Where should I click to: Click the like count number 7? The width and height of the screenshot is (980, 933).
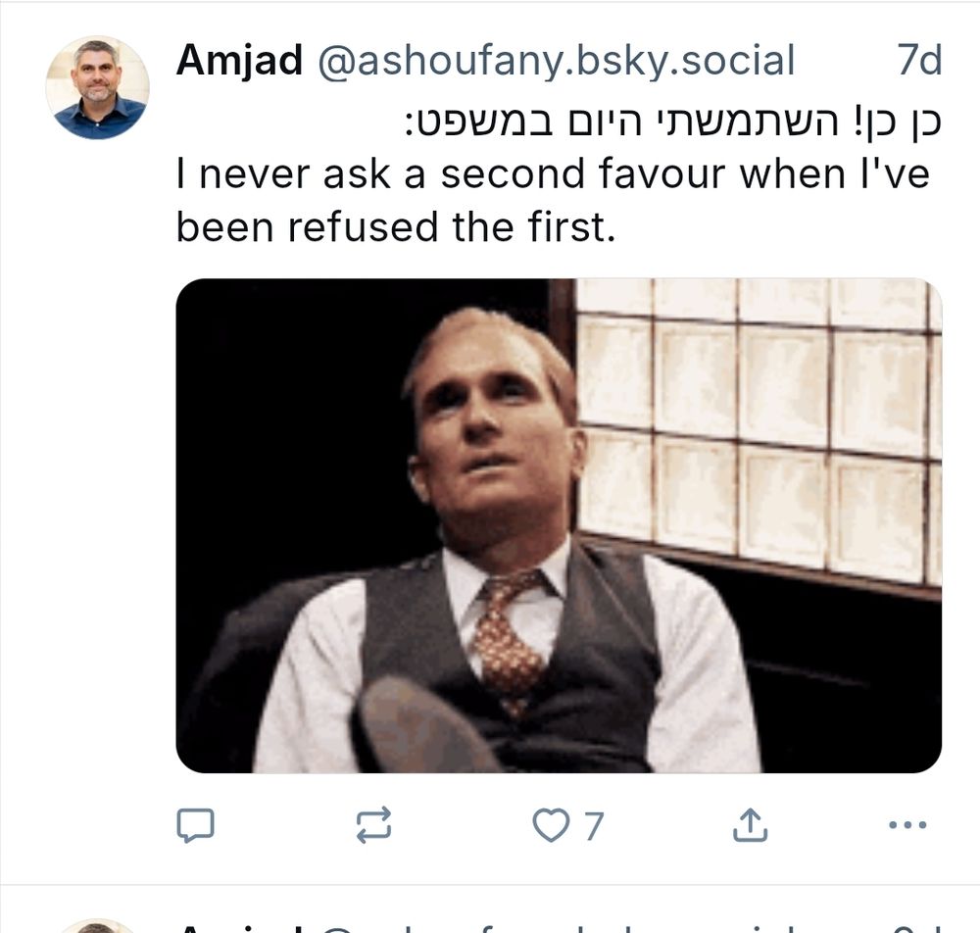pyautogui.click(x=593, y=827)
